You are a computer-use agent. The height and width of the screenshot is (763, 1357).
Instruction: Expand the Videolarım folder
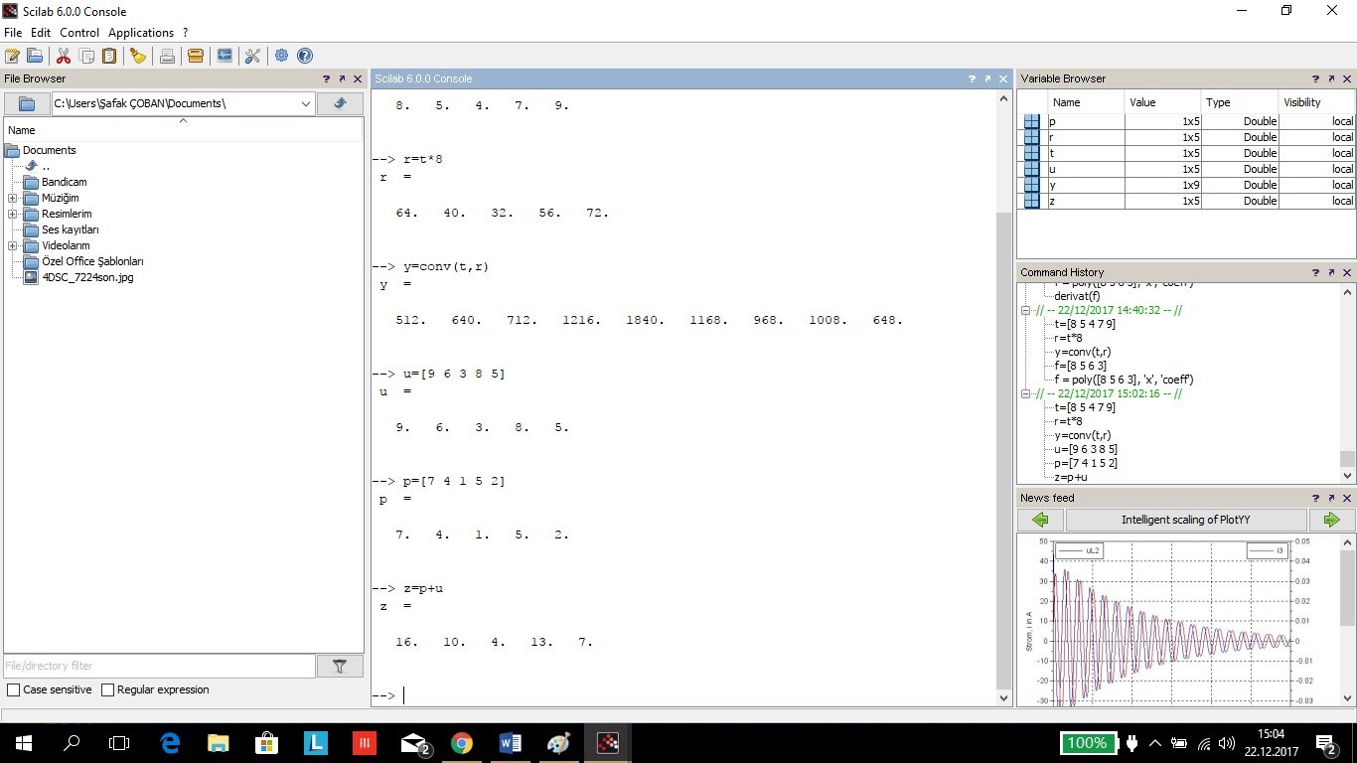(12, 245)
